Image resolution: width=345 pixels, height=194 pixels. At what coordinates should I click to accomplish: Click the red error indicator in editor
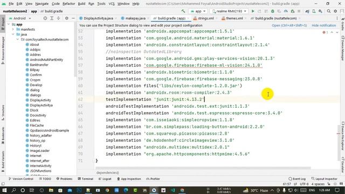325,32
